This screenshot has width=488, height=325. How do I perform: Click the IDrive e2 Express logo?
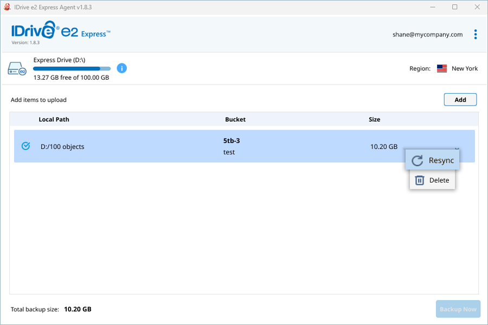[x=61, y=30]
